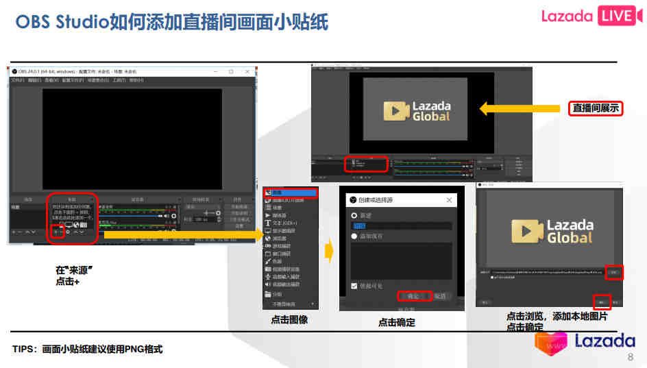Open 编辑 (Edit) menu in OBS menu bar

pyautogui.click(x=34, y=80)
